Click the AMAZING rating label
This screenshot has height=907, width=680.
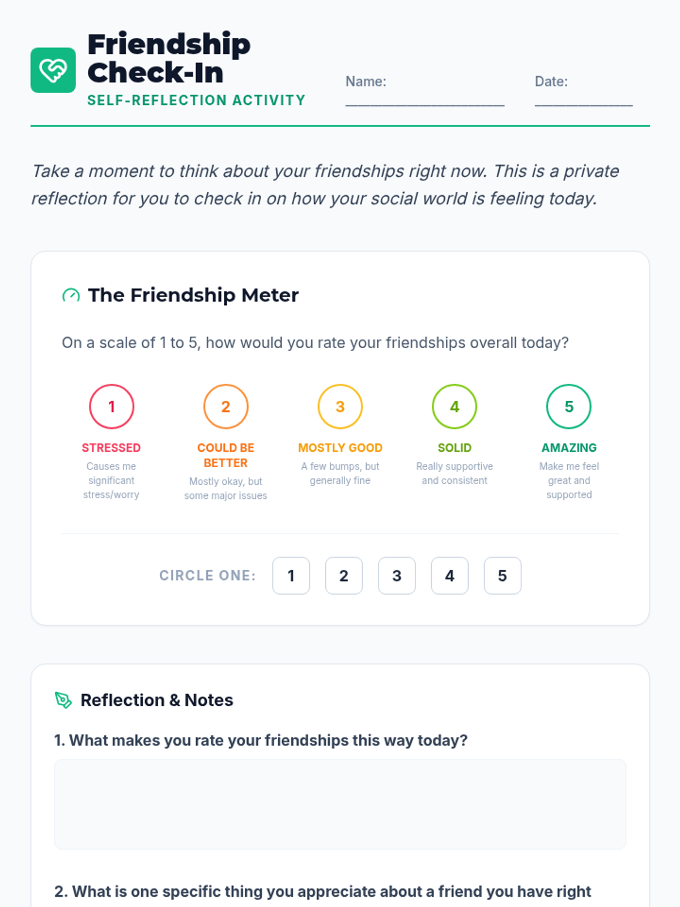[x=568, y=448]
